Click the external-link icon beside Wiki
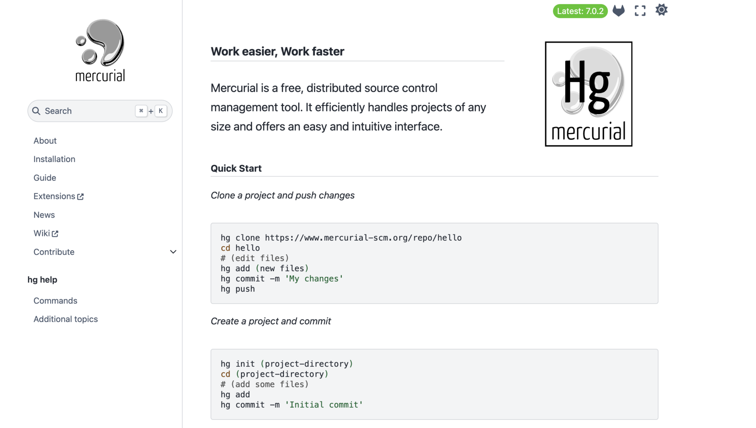756x428 pixels. (55, 233)
